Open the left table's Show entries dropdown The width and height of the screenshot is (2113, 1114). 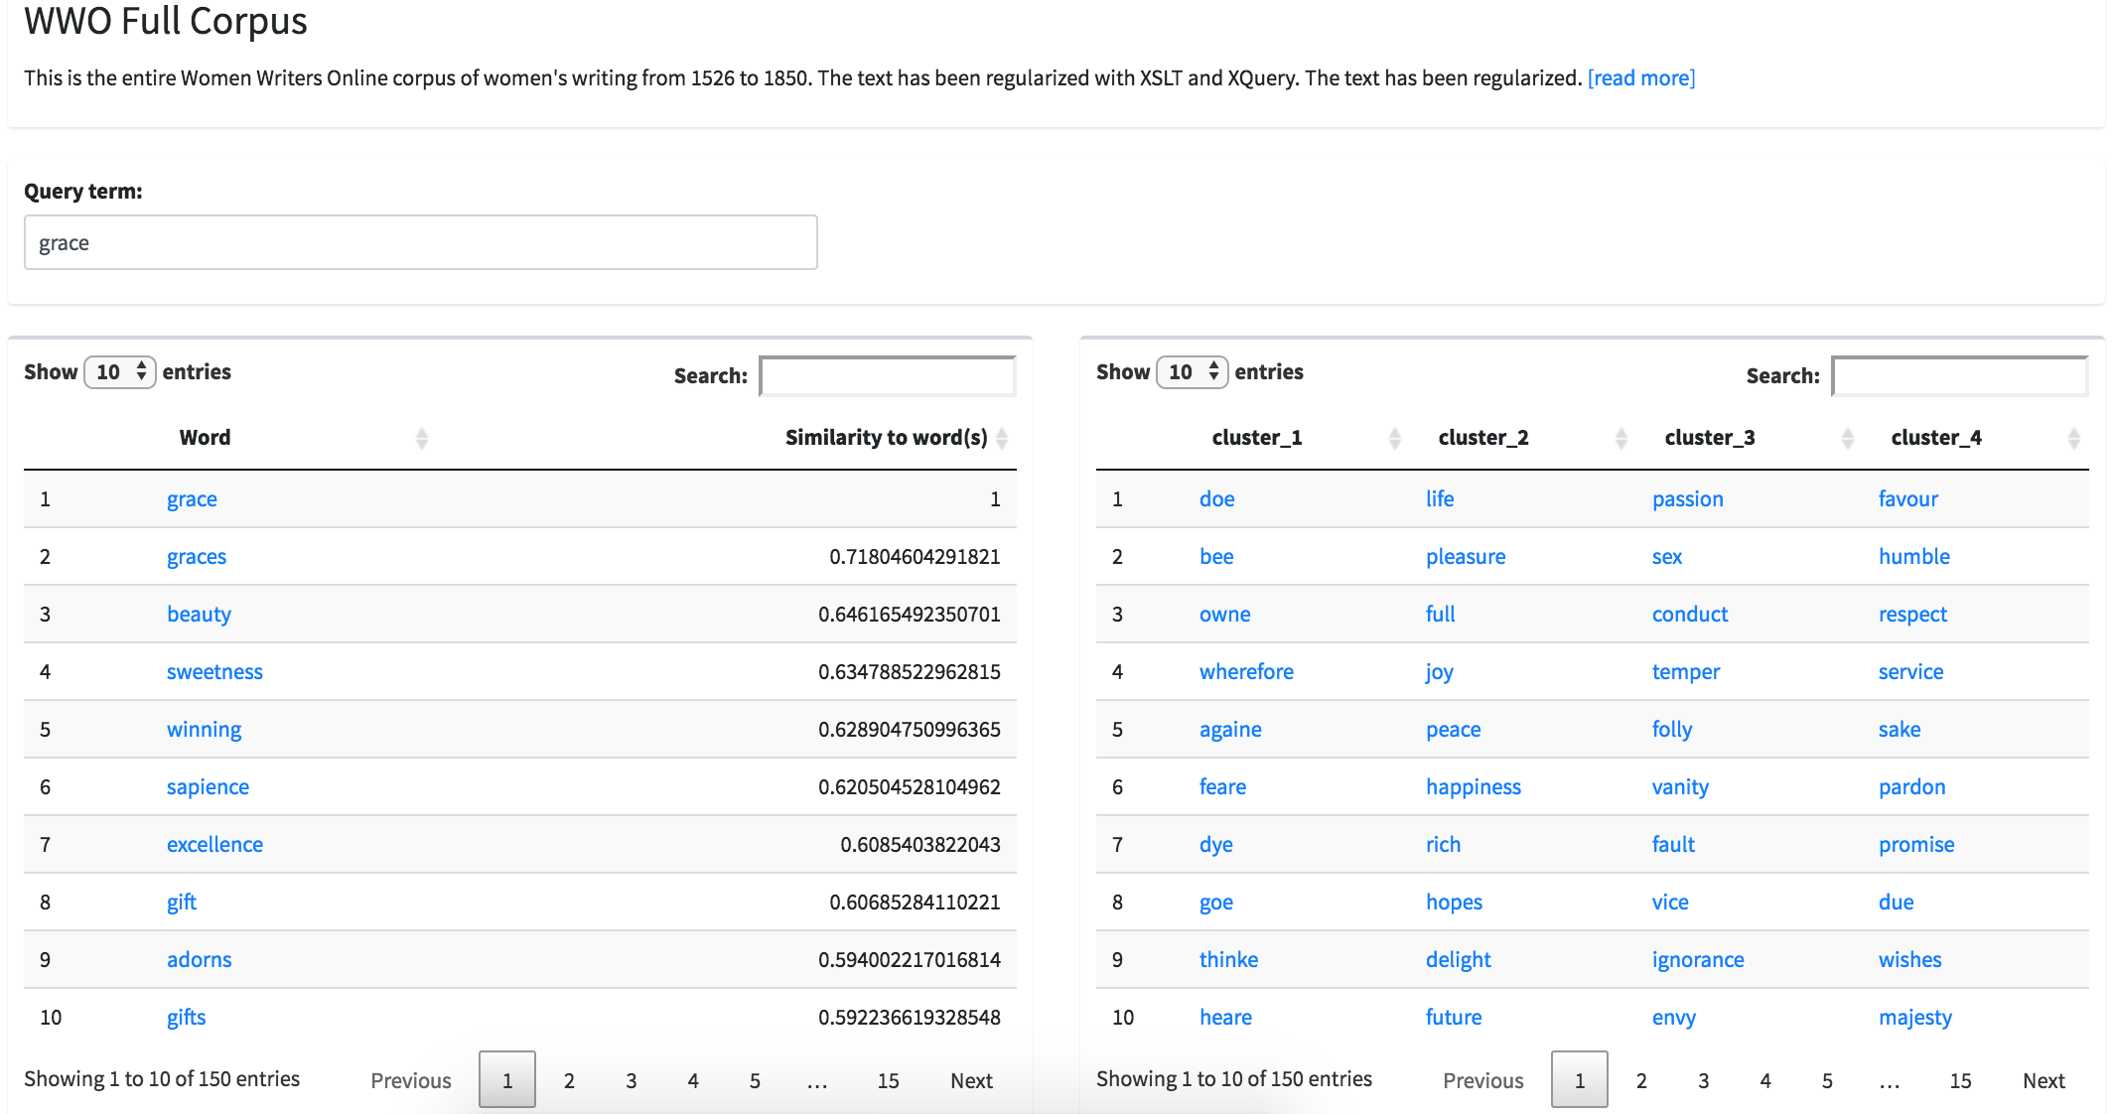(120, 371)
